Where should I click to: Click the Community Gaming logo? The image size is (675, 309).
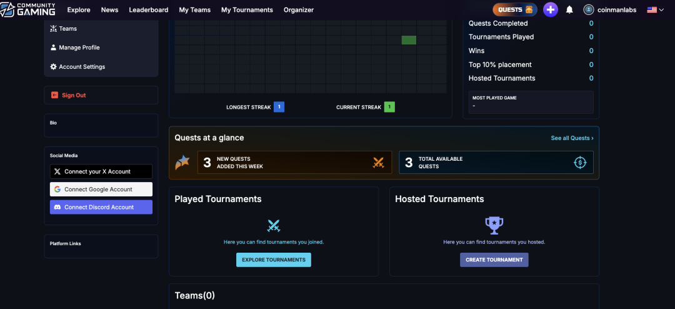point(28,9)
